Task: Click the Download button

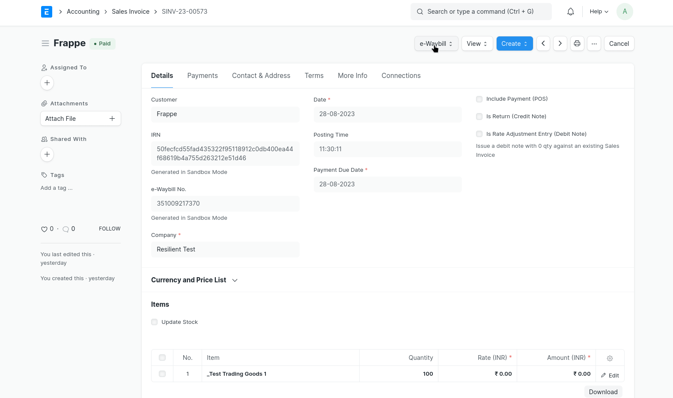Action: click(603, 392)
